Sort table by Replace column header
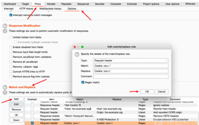199x125 pixels. point(117,99)
